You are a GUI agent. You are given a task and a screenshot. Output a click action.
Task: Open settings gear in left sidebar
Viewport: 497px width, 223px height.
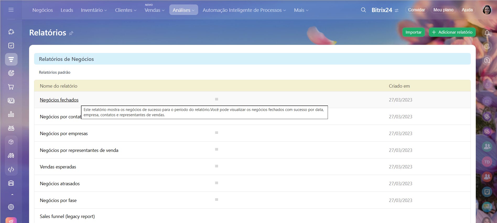coord(11,207)
